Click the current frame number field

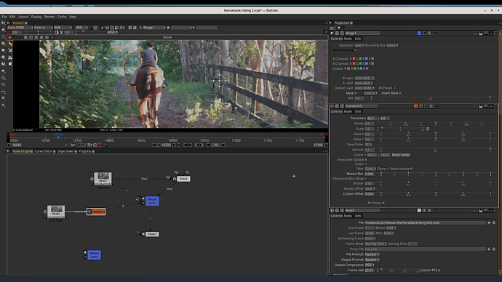tap(166, 145)
